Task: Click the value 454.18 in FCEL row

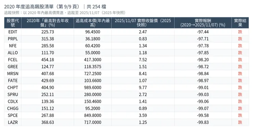Action: click(x=48, y=60)
